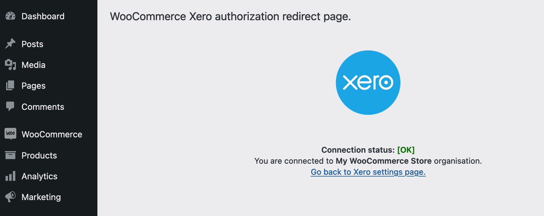Select Comments in the admin menu
Image resolution: width=544 pixels, height=216 pixels.
tap(43, 106)
